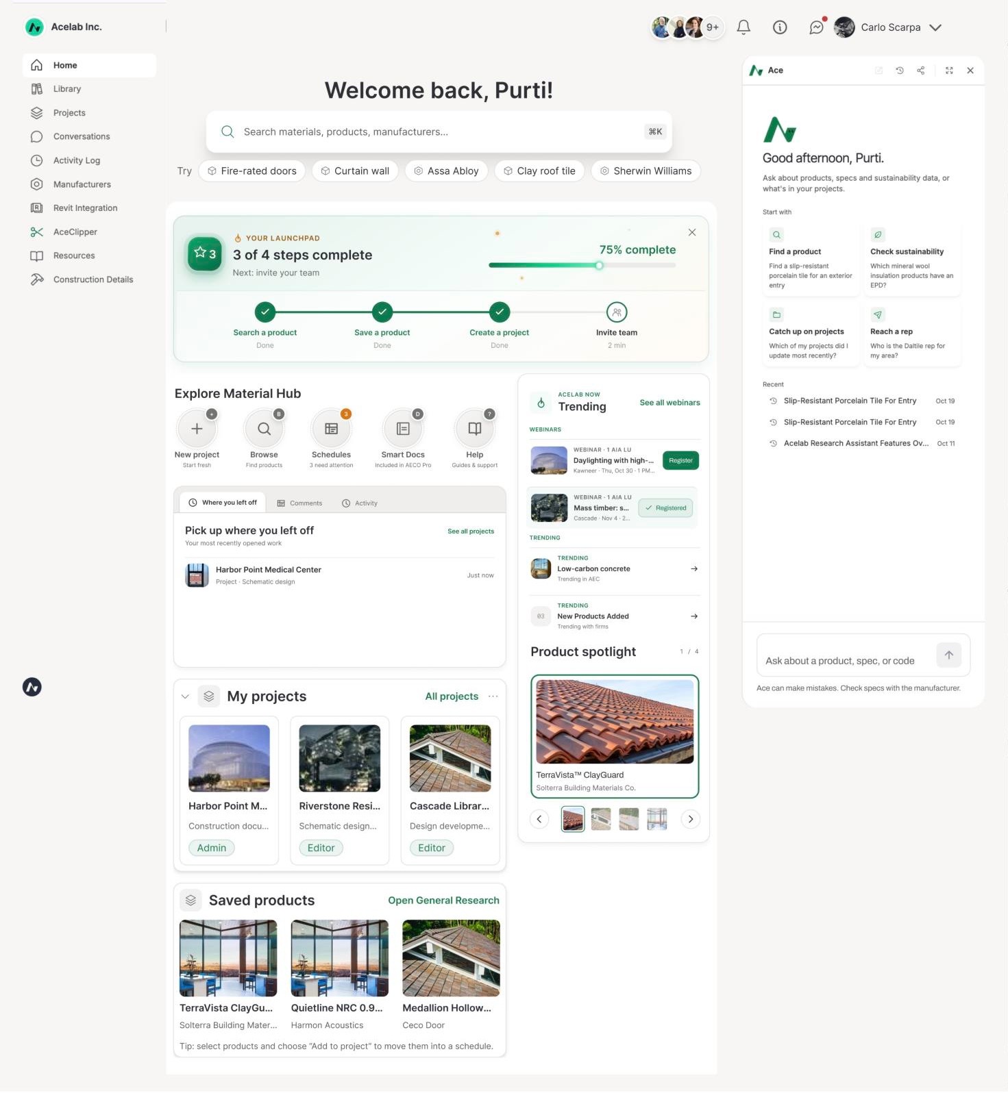Select Check sustainability starter card
The height and width of the screenshot is (1093, 1008).
click(x=912, y=260)
